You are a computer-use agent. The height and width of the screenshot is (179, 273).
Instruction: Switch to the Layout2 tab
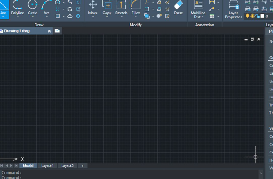[67, 166]
